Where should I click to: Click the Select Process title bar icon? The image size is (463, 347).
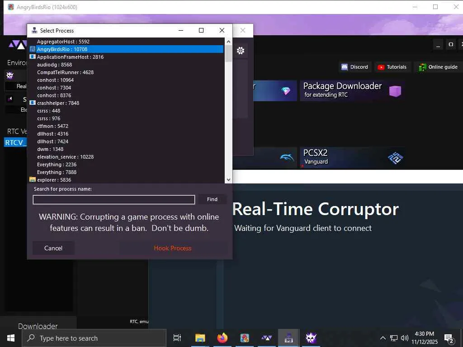(x=34, y=30)
